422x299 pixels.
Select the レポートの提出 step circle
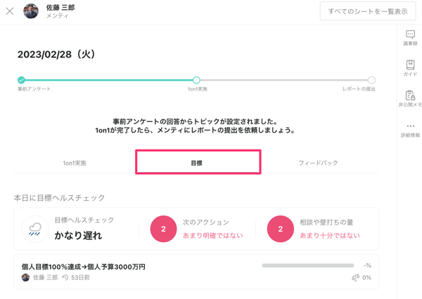point(371,80)
